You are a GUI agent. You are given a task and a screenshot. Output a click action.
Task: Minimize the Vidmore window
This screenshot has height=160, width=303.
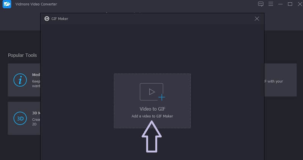[280, 4]
